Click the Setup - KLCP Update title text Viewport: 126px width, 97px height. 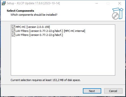(x=33, y=3)
